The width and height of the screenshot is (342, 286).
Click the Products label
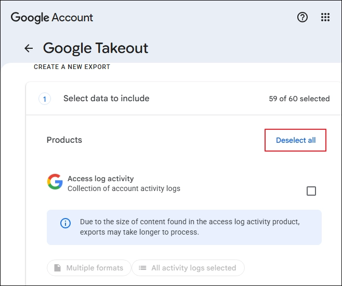64,140
